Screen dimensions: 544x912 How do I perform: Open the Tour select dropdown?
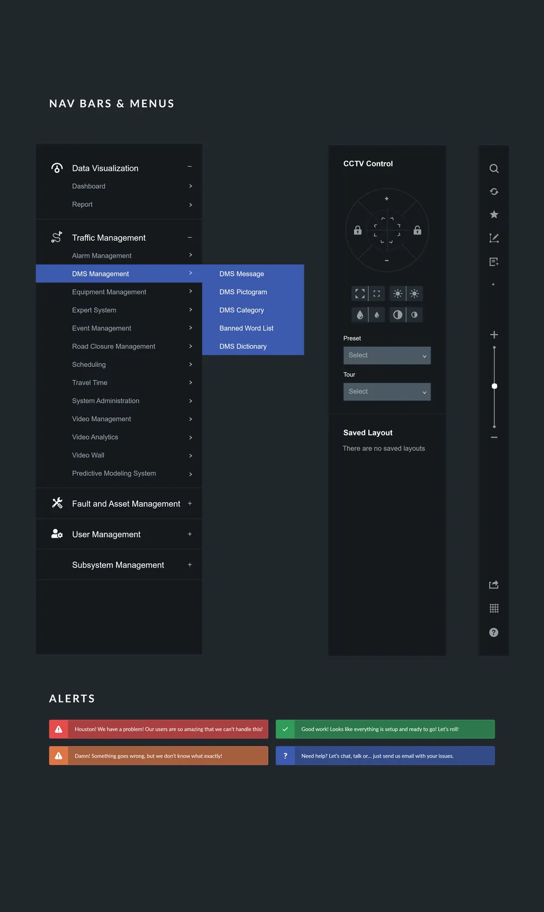(x=387, y=392)
